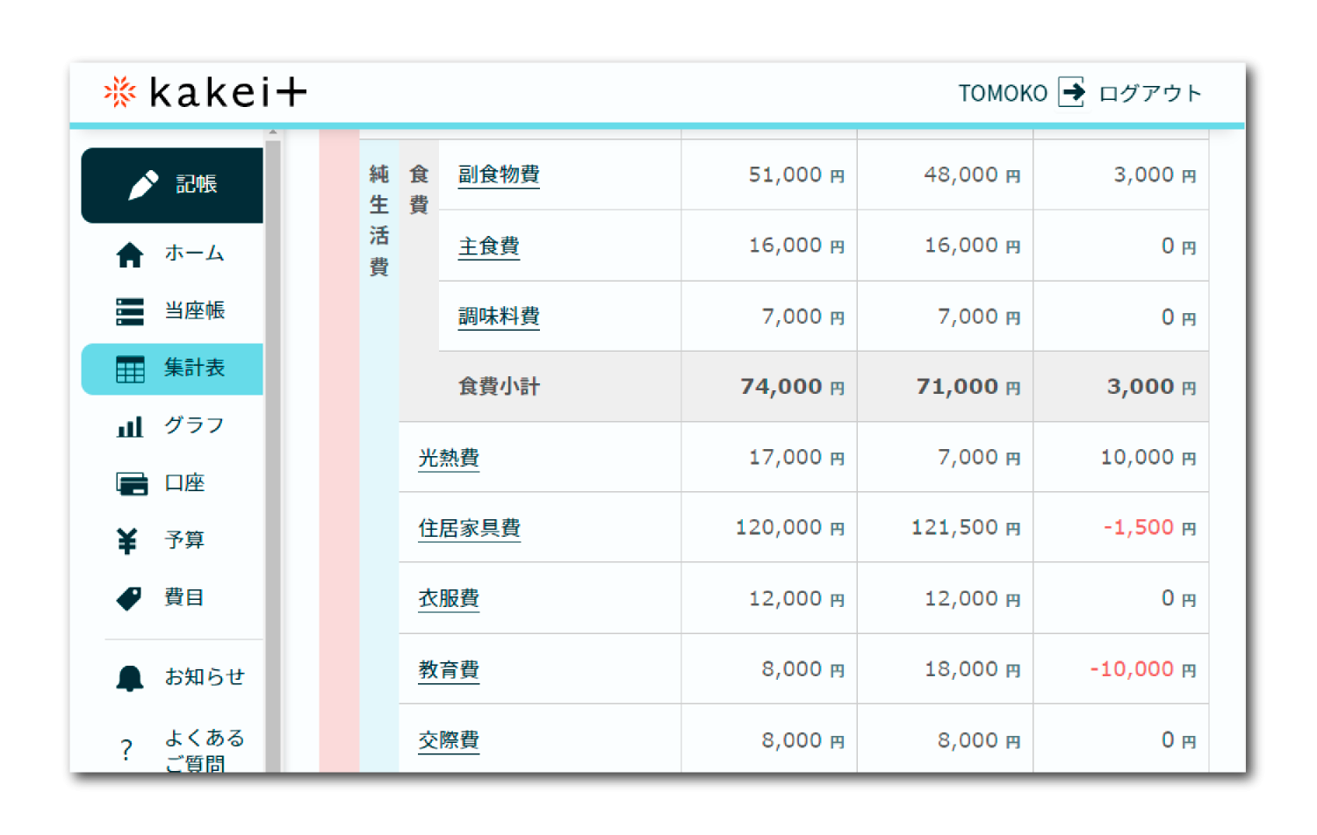Open the 副食物費 link
1317x835 pixels.
tap(499, 175)
